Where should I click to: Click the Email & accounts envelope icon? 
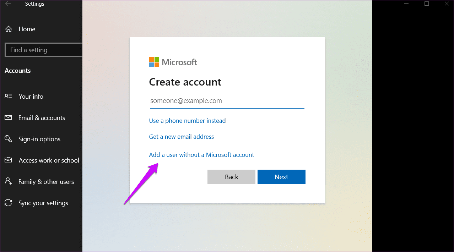tap(8, 117)
